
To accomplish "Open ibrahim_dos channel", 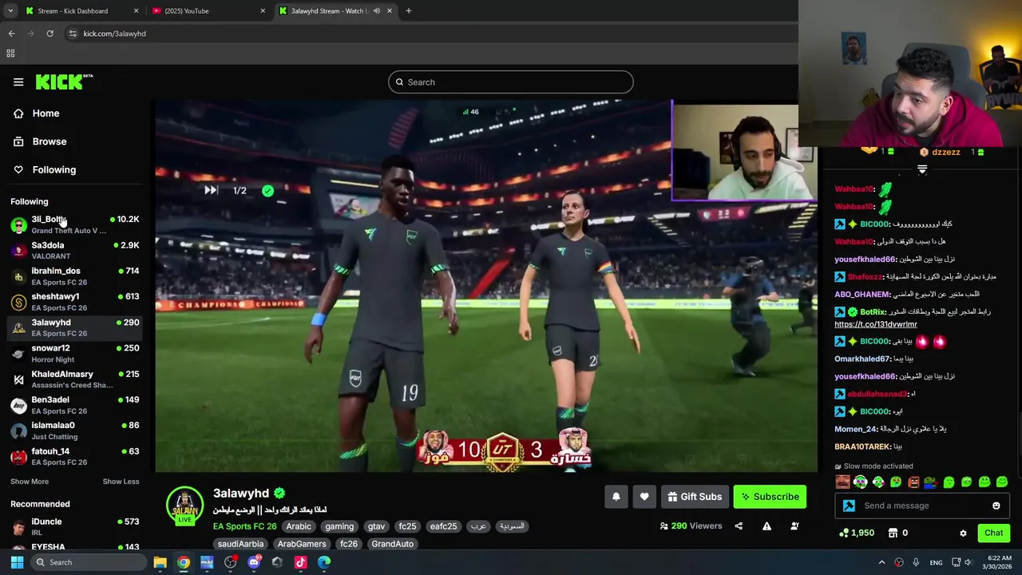I will coord(75,276).
